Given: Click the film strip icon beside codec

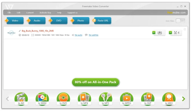Looking at the screenshot, I should click(x=32, y=35).
